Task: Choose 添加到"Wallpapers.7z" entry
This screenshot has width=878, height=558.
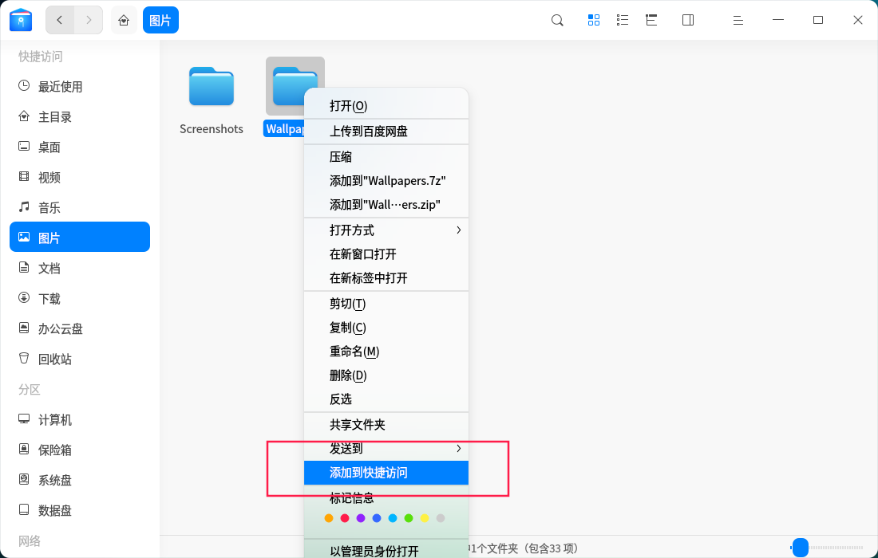Action: click(x=386, y=181)
